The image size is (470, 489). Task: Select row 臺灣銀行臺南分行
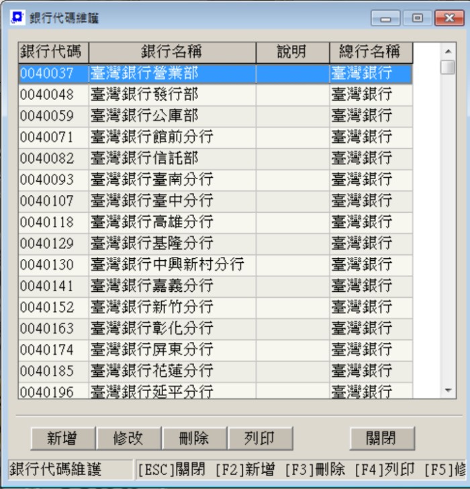216,180
